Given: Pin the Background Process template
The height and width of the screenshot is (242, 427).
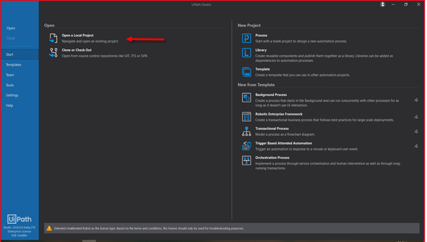Looking at the screenshot, I should (416, 100).
